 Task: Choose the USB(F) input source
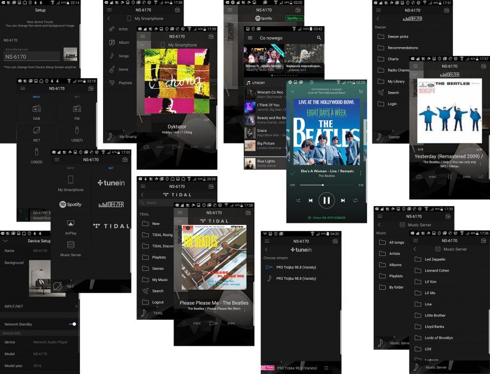tap(77, 132)
